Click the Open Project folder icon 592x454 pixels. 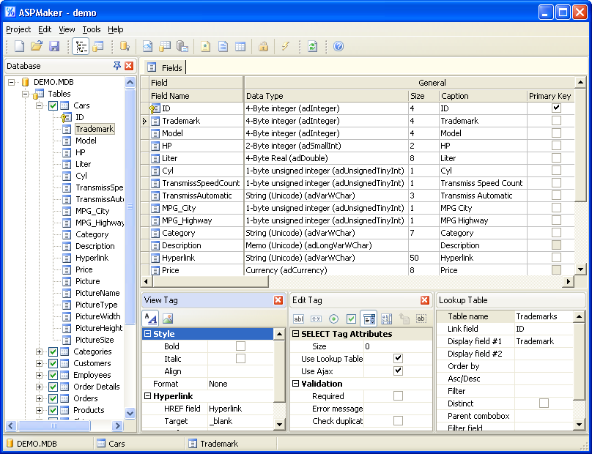(36, 46)
